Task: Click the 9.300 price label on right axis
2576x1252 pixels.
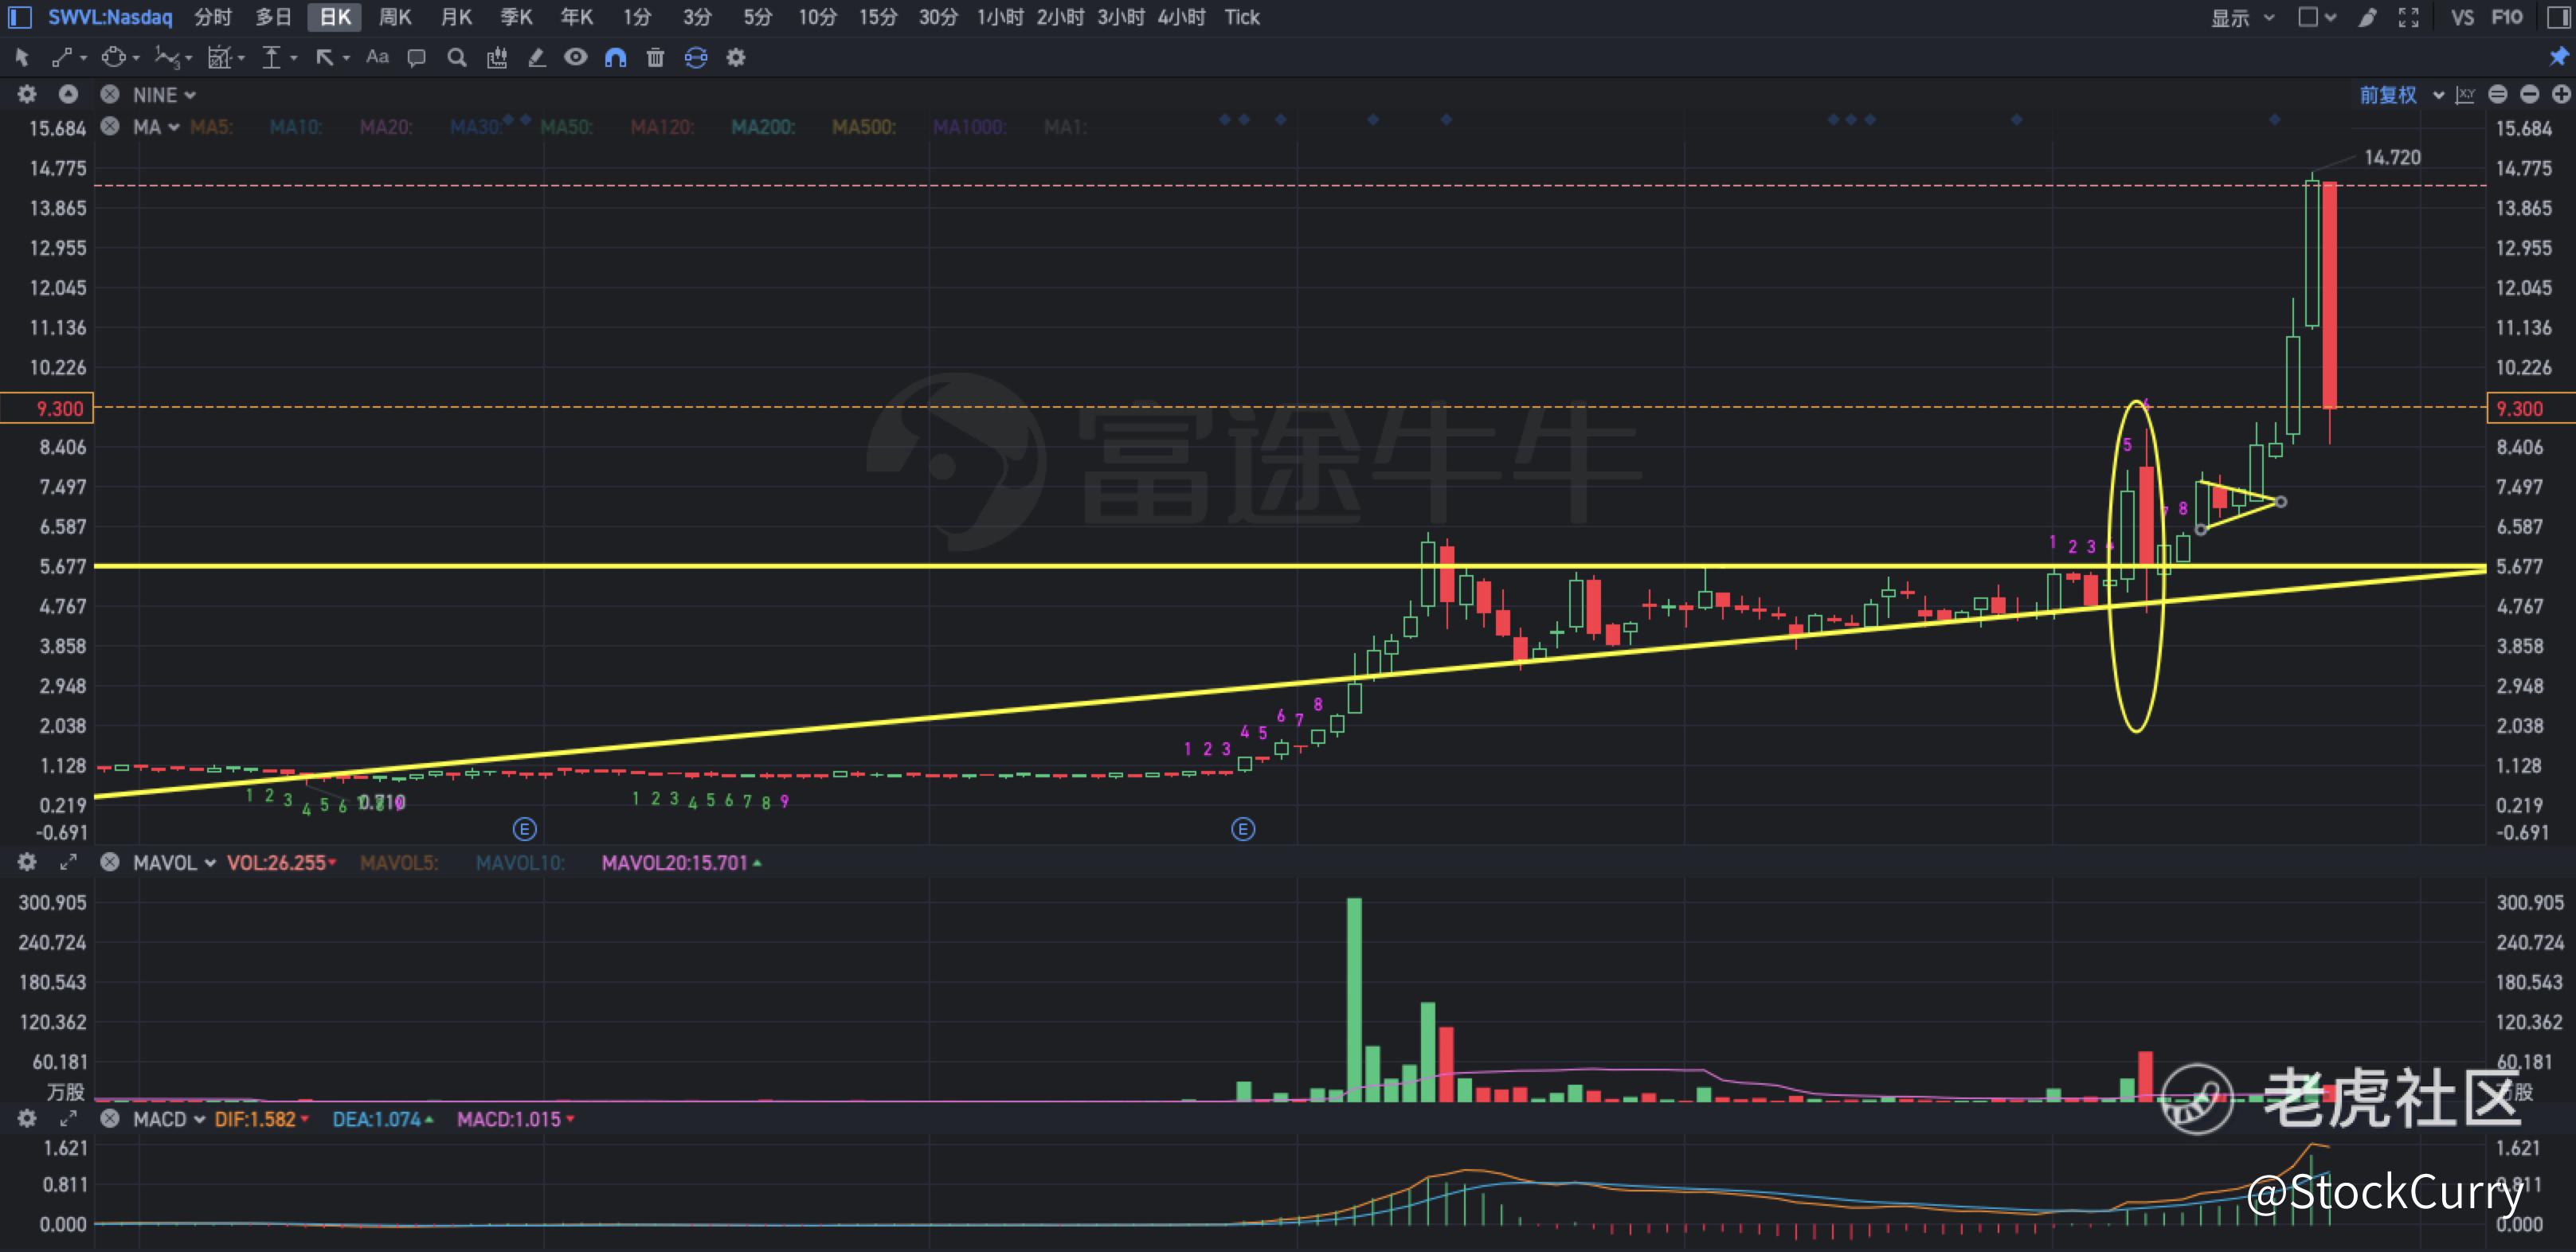Action: tap(2530, 408)
